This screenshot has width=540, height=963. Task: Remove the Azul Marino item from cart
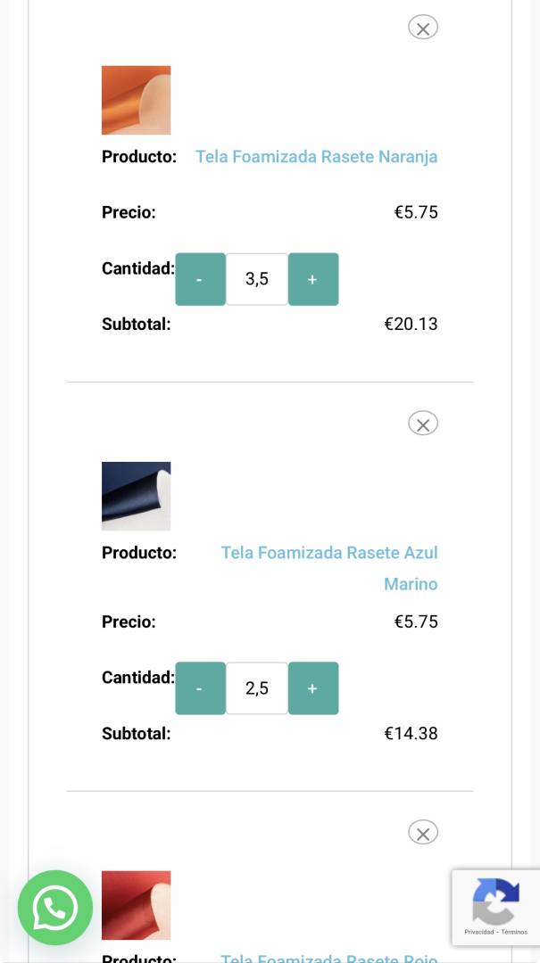423,424
